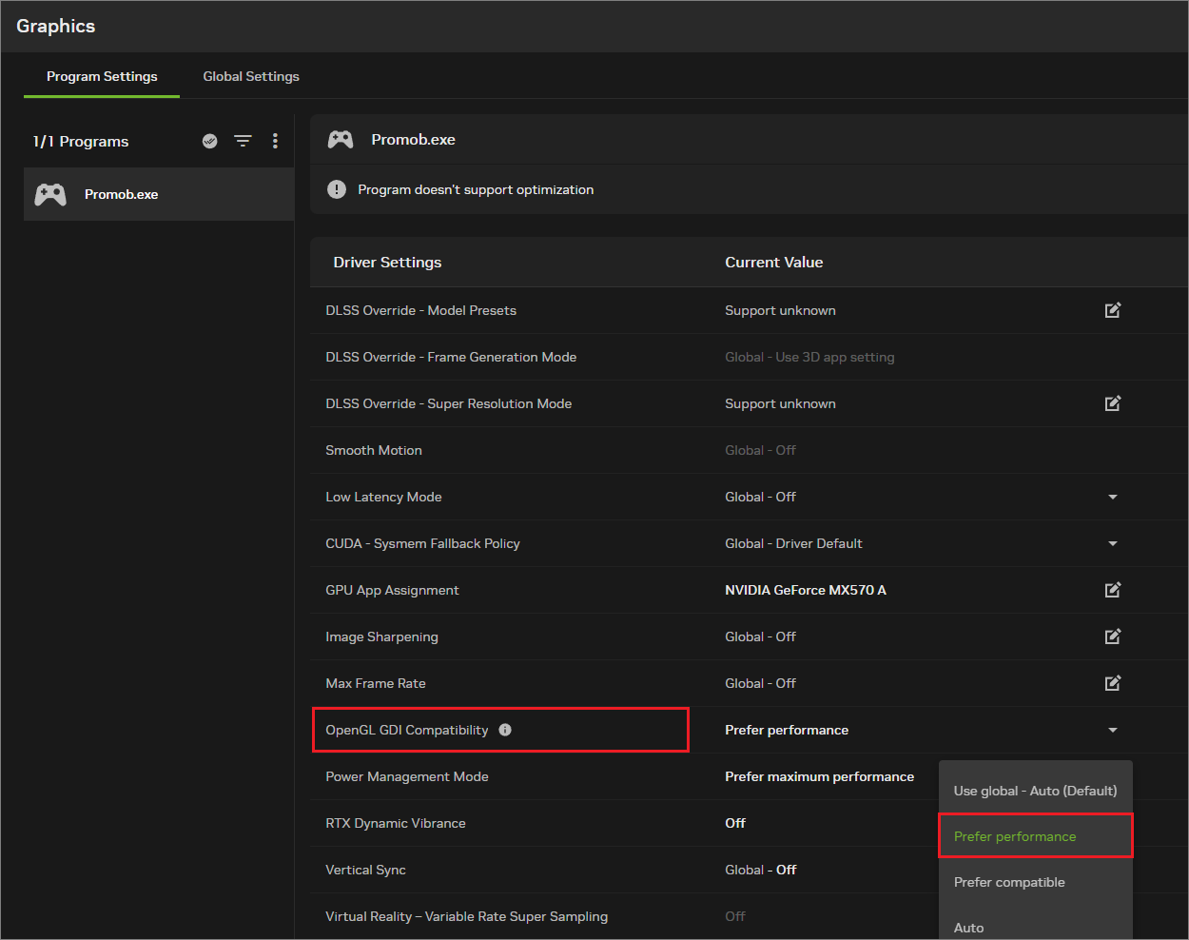
Task: Edit the Max Frame Rate setting
Action: 1113,683
